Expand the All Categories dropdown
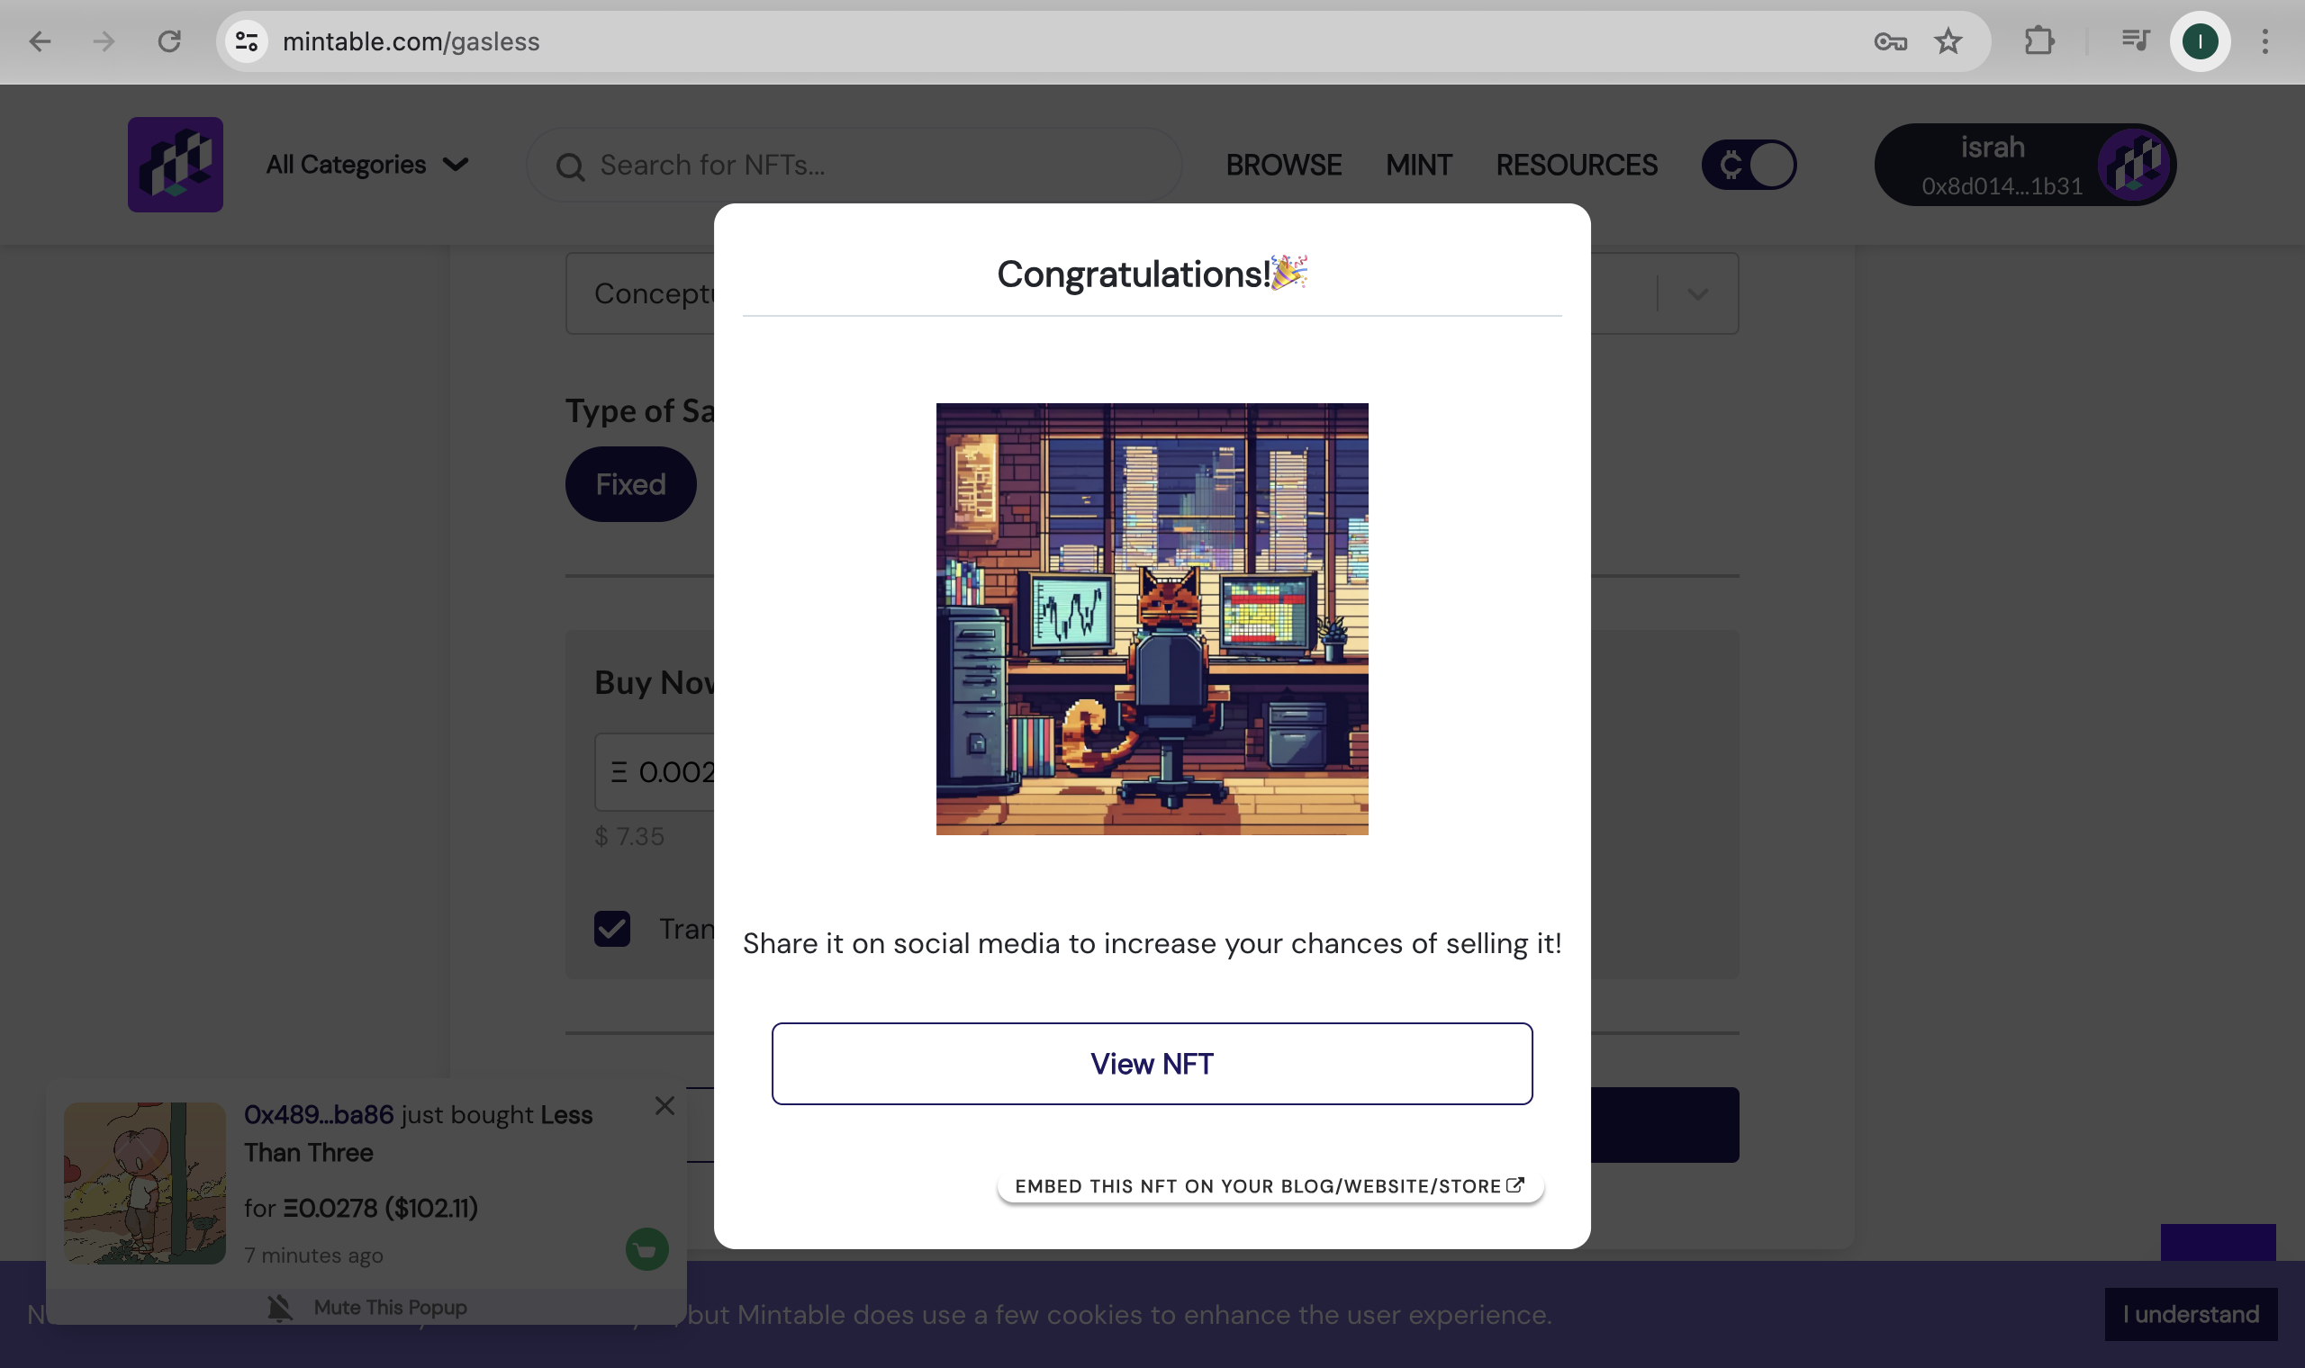This screenshot has height=1368, width=2305. click(x=367, y=165)
